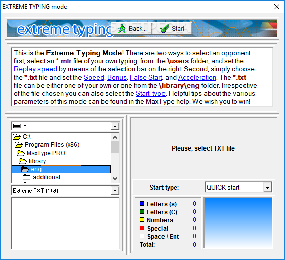Click the Back... button
Screen dimensions: 285x260
[x=132, y=29]
